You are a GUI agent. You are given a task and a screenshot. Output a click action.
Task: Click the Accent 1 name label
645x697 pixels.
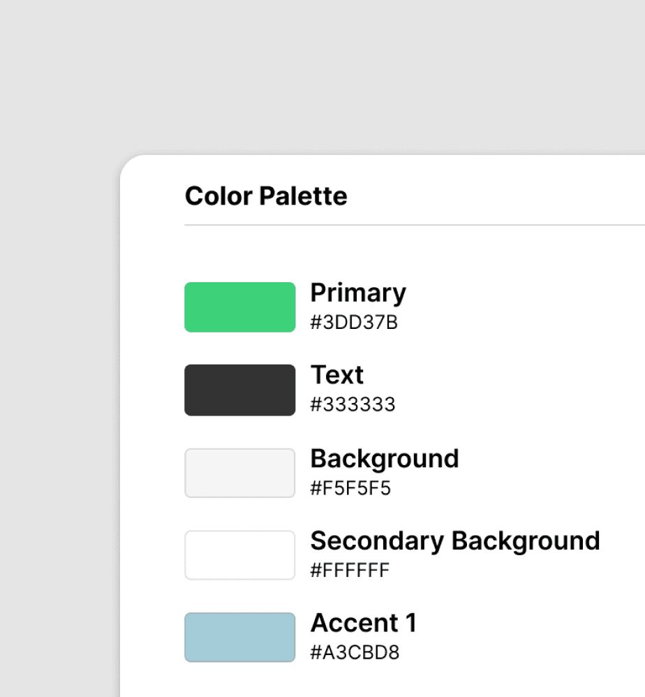[x=363, y=623]
